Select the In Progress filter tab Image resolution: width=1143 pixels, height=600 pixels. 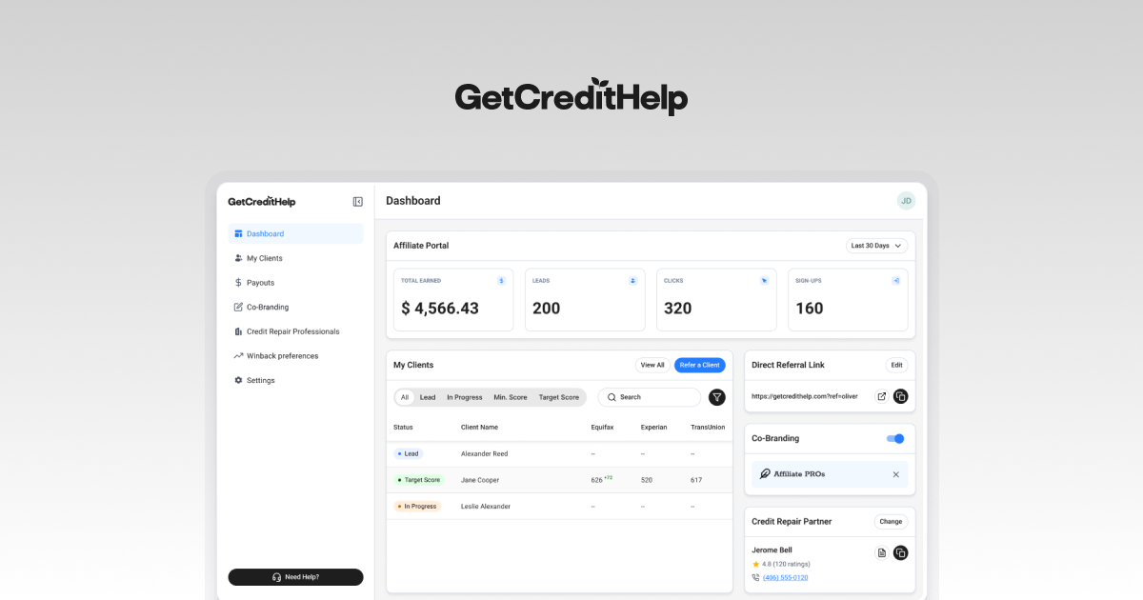tap(465, 397)
